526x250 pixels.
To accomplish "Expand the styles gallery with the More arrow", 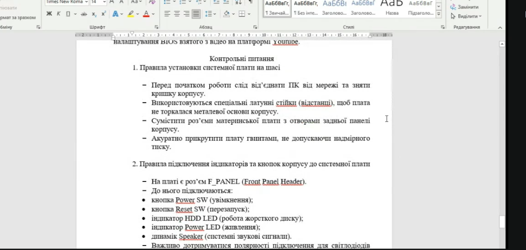I will click(x=439, y=14).
